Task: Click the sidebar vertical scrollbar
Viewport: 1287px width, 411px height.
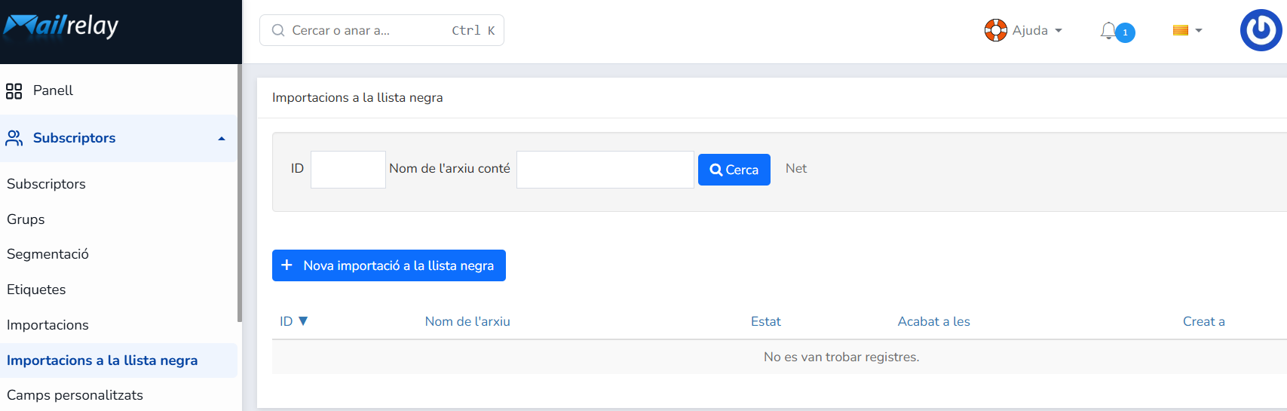Action: pos(240,193)
